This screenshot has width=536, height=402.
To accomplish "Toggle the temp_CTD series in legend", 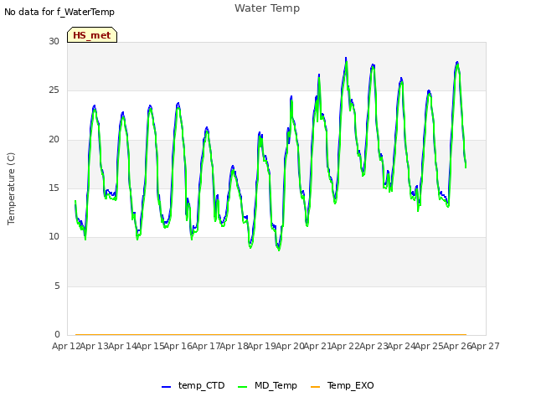I will (x=193, y=385).
